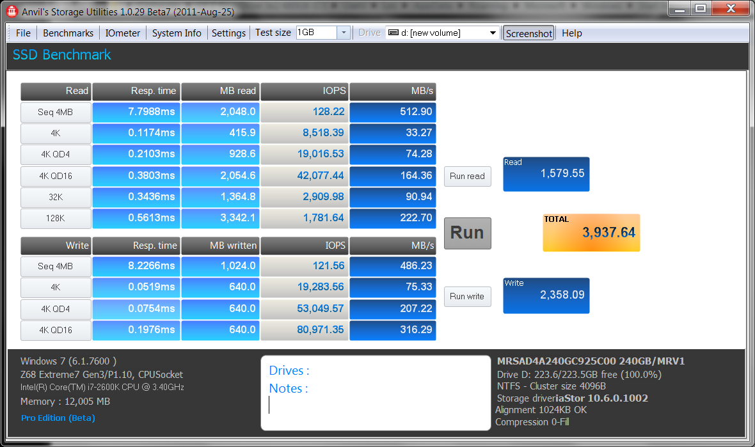Click into the Drives/Notes text box
Image resolution: width=755 pixels, height=447 pixels.
376,393
